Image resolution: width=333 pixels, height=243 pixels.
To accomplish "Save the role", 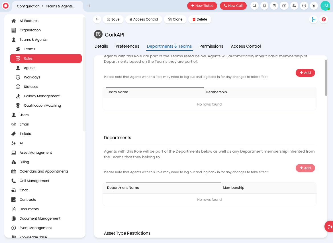I will pyautogui.click(x=113, y=19).
